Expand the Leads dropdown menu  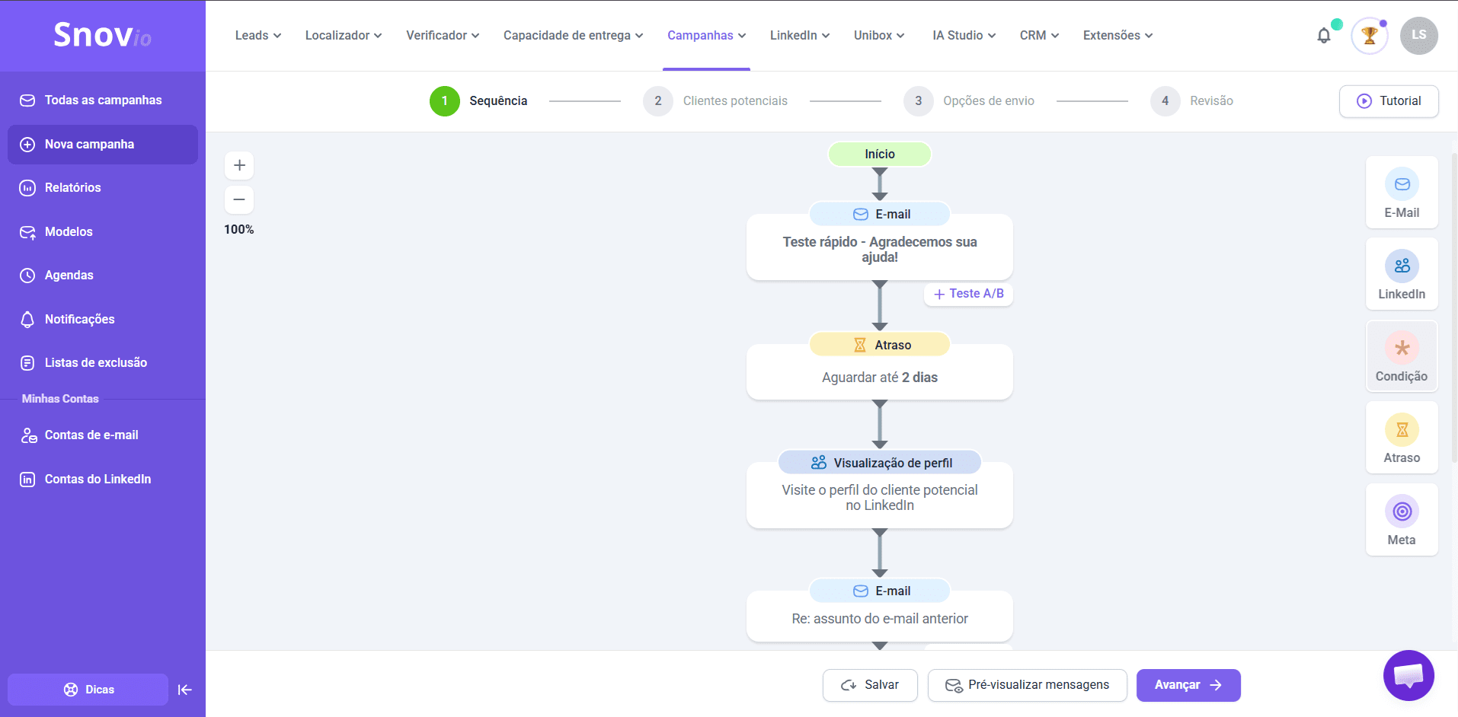pyautogui.click(x=257, y=36)
